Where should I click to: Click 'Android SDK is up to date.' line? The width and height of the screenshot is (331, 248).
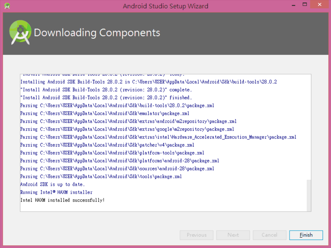[53, 184]
